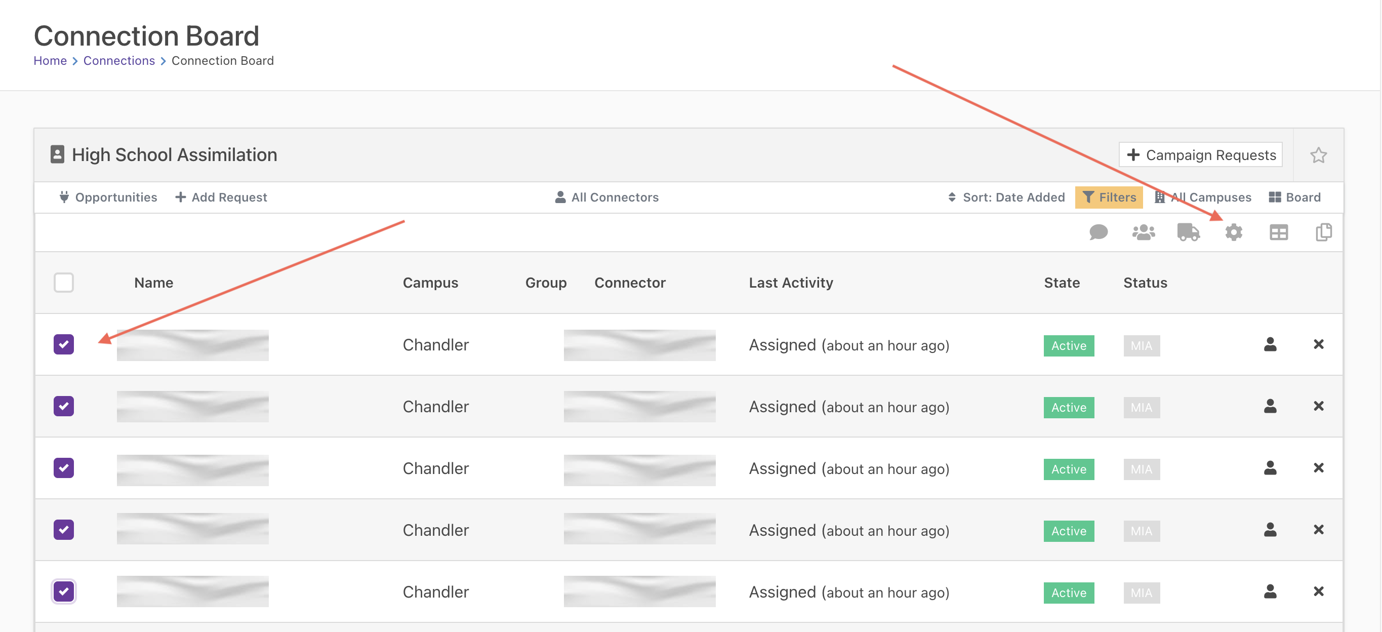
Task: Click the MIA status badge in first row
Action: [x=1142, y=345]
